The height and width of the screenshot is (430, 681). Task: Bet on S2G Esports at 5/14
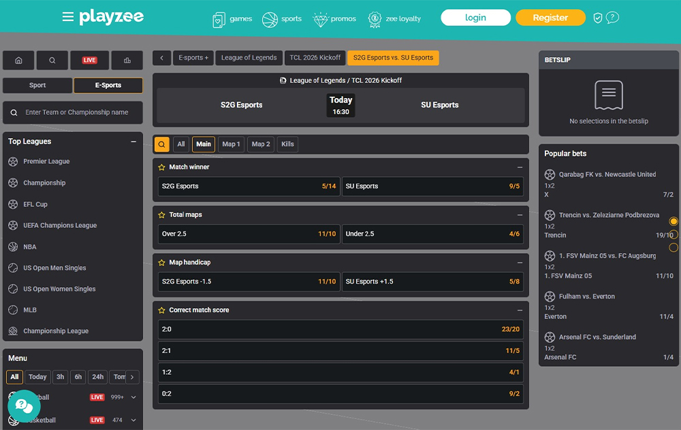249,186
